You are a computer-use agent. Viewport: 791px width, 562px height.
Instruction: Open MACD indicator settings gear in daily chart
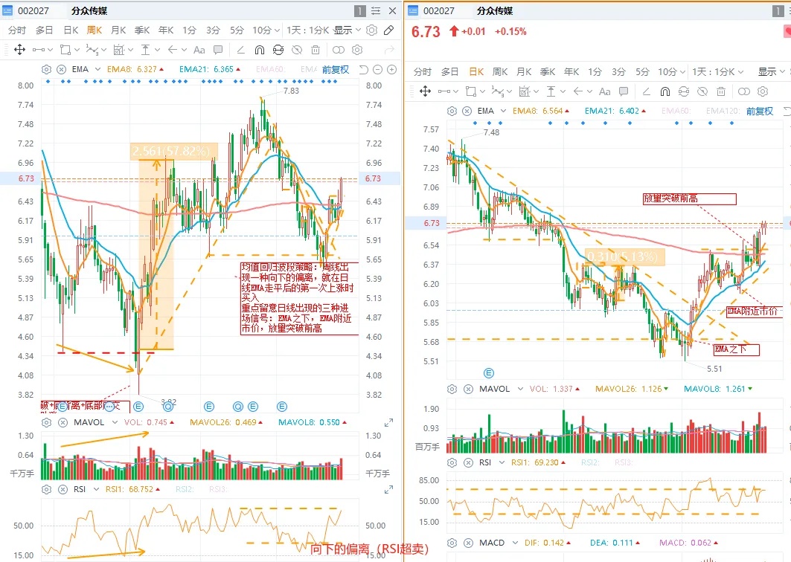(452, 543)
